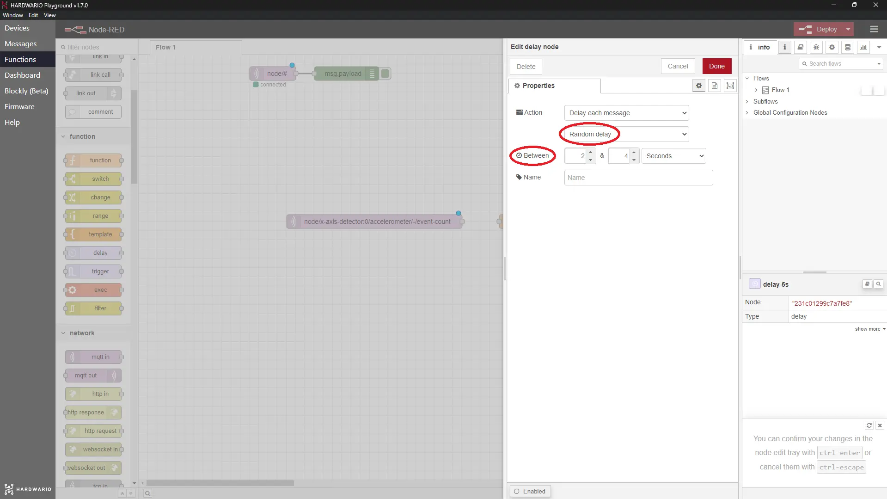The height and width of the screenshot is (499, 887).
Task: Open the Window menu
Action: click(13, 15)
